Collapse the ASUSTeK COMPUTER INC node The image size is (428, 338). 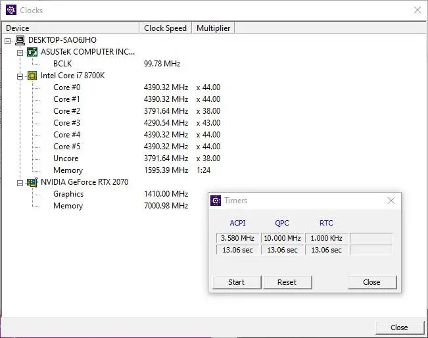20,53
